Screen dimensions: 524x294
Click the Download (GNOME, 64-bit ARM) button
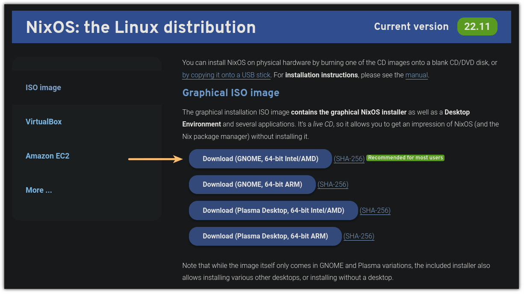pos(252,184)
